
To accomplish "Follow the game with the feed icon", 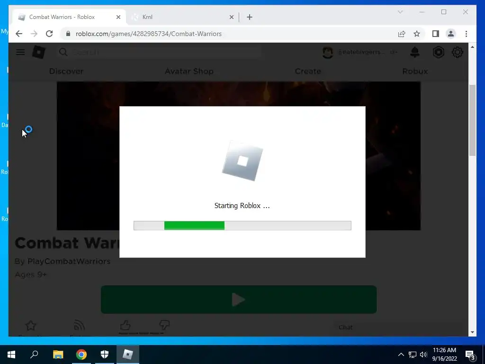I will tap(79, 326).
